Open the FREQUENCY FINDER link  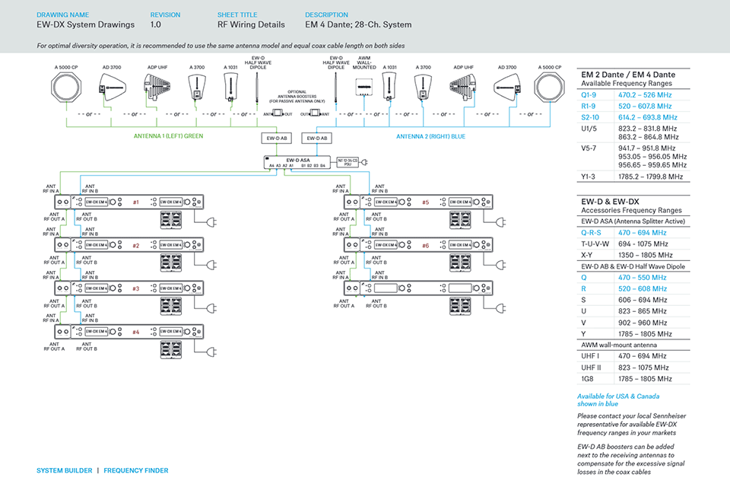pos(136,471)
